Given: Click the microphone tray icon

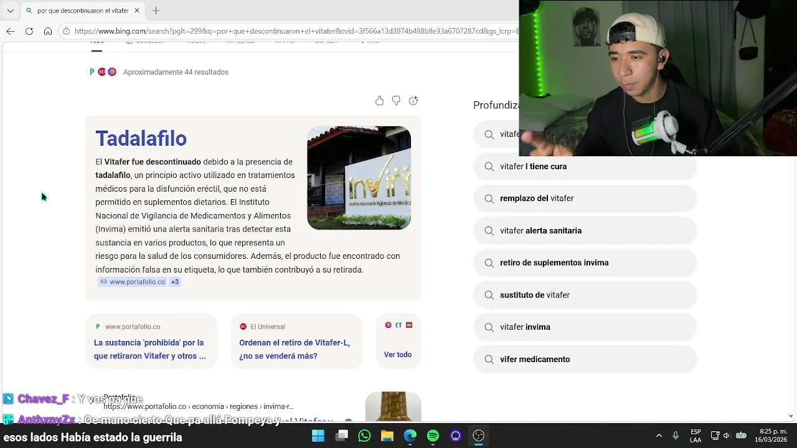Looking at the screenshot, I should tap(676, 436).
